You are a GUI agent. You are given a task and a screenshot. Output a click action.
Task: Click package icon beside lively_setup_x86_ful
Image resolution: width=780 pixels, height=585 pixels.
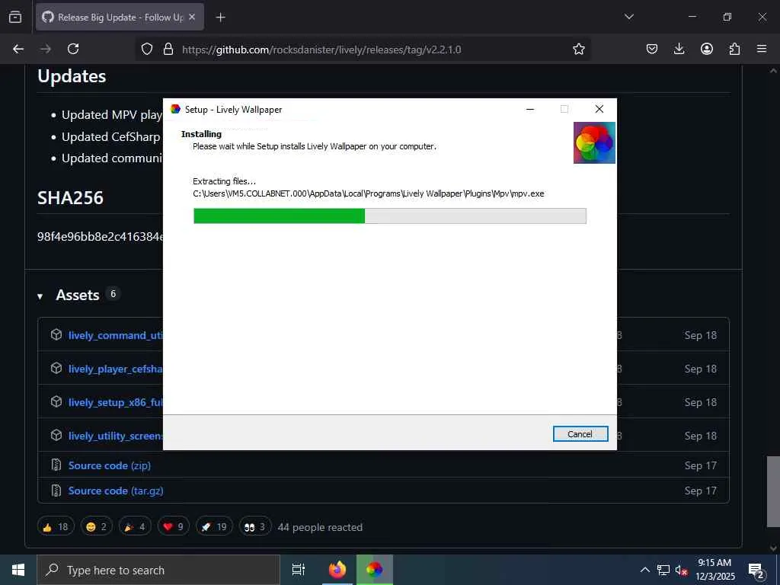[56, 401]
